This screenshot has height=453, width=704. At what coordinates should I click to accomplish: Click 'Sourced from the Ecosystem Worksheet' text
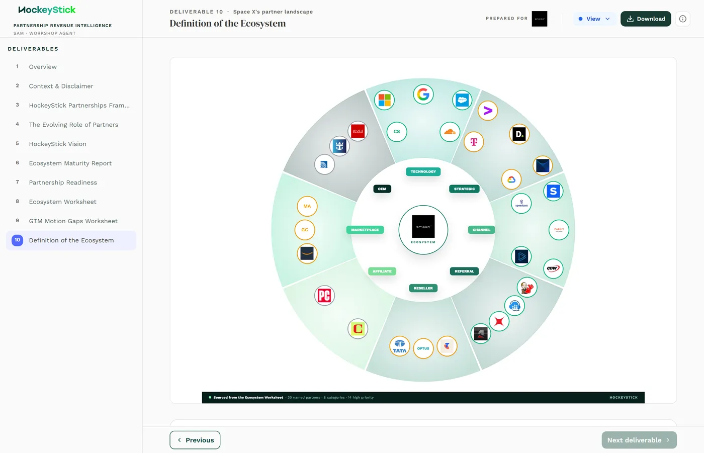(248, 397)
